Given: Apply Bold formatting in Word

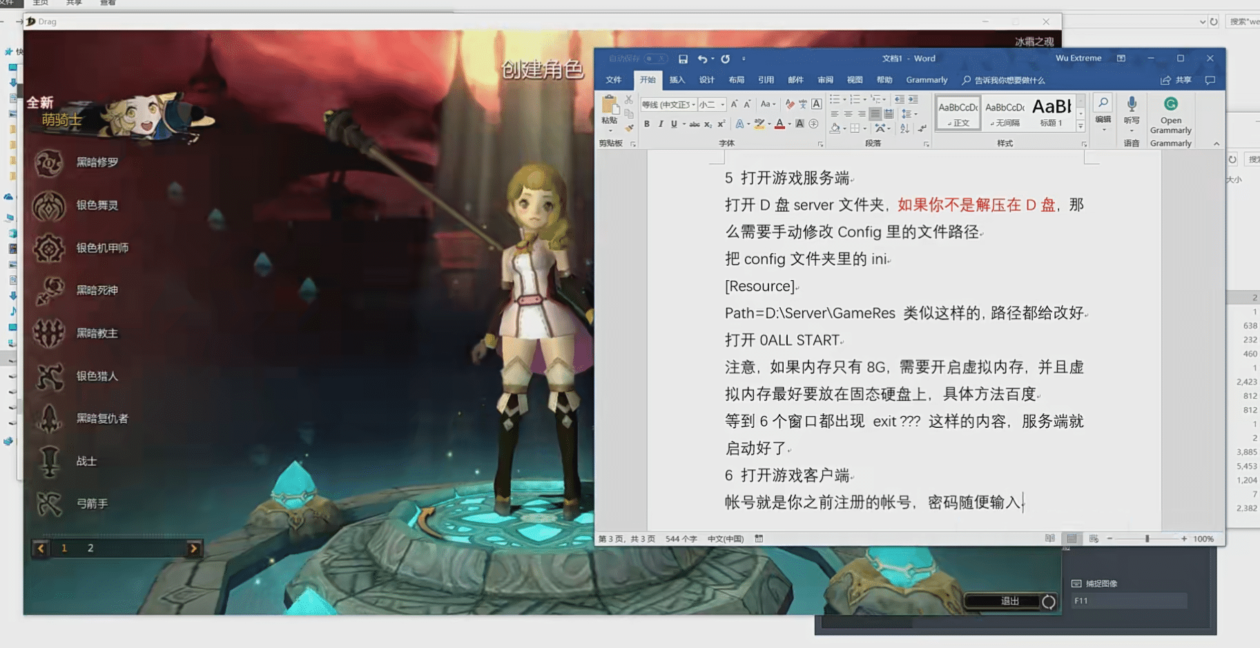Looking at the screenshot, I should [x=647, y=124].
